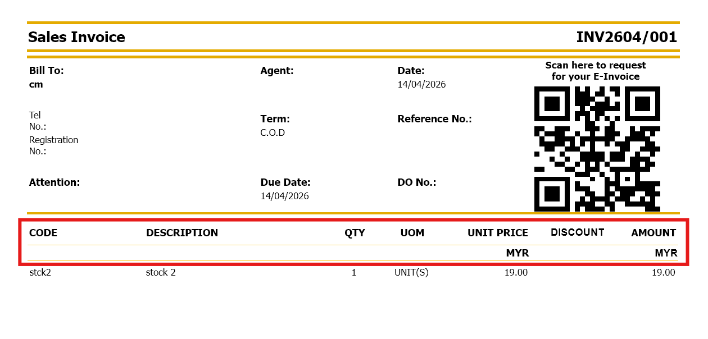
Task: Click the "Reference No.:" label
Action: click(x=434, y=119)
